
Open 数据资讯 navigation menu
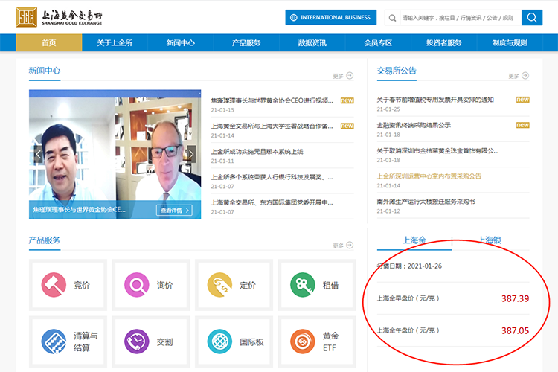(x=312, y=42)
